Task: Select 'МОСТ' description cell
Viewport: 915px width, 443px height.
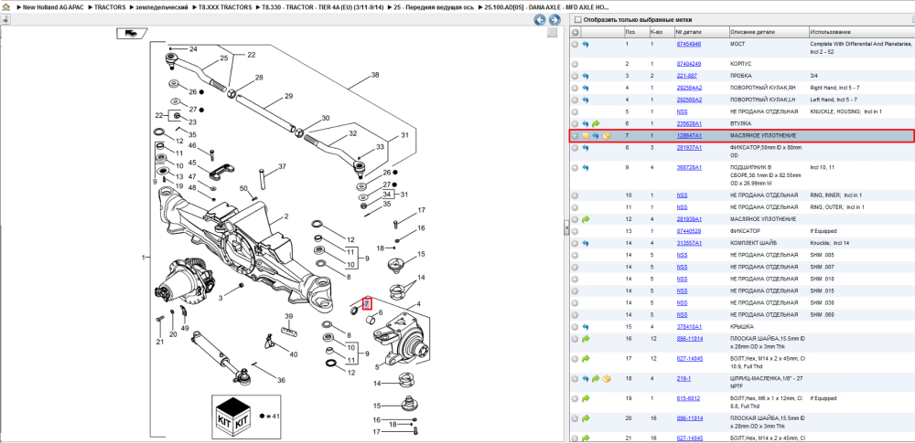Action: tap(737, 44)
